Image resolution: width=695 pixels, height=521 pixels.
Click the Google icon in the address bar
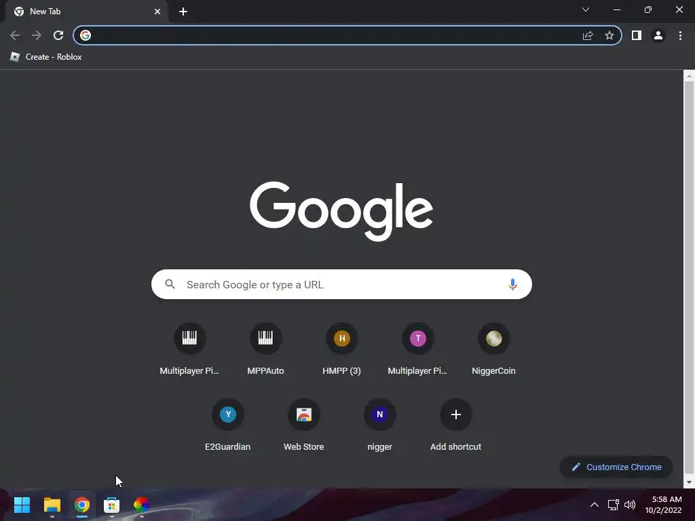point(86,35)
